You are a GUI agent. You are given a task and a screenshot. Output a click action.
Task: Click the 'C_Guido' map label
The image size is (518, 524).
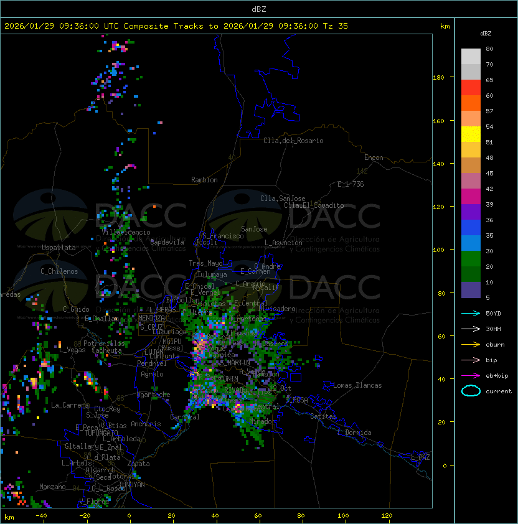click(x=76, y=309)
